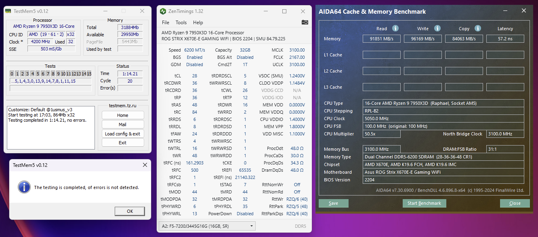Click the tRFC value 500
Screen dimensions: 538x237
point(195,170)
